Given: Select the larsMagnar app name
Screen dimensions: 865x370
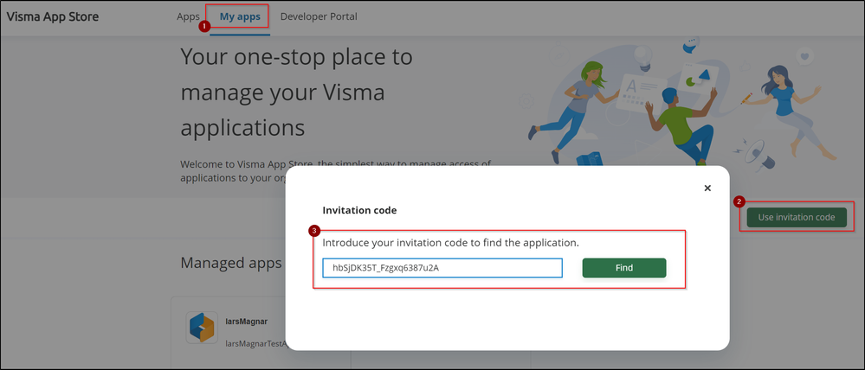Looking at the screenshot, I should 247,321.
